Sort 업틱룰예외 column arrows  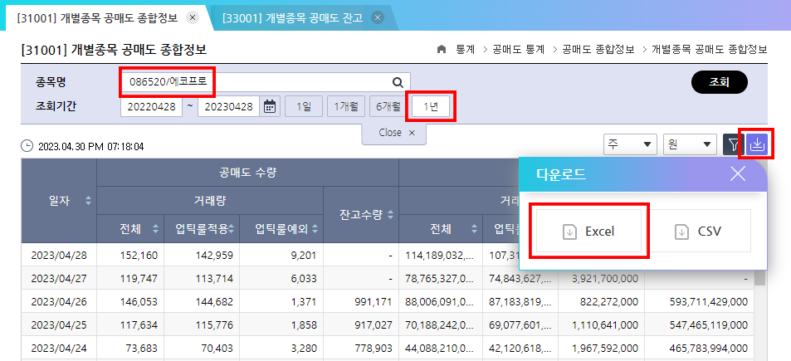click(x=315, y=229)
